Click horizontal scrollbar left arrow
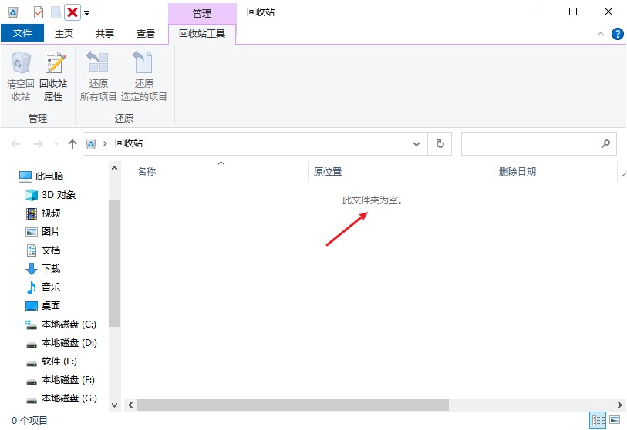 tap(130, 405)
